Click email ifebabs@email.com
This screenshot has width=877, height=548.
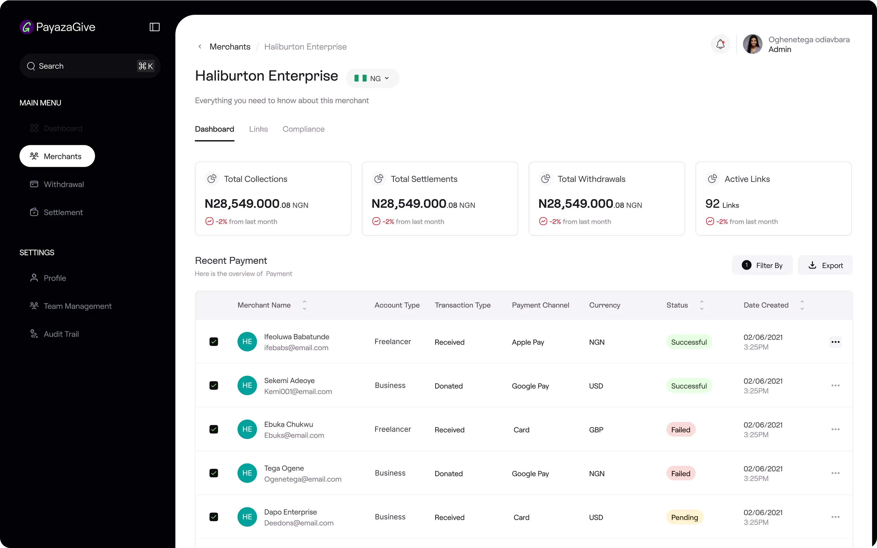[296, 348]
